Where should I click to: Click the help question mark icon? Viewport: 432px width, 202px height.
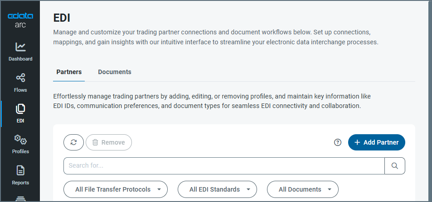click(337, 142)
